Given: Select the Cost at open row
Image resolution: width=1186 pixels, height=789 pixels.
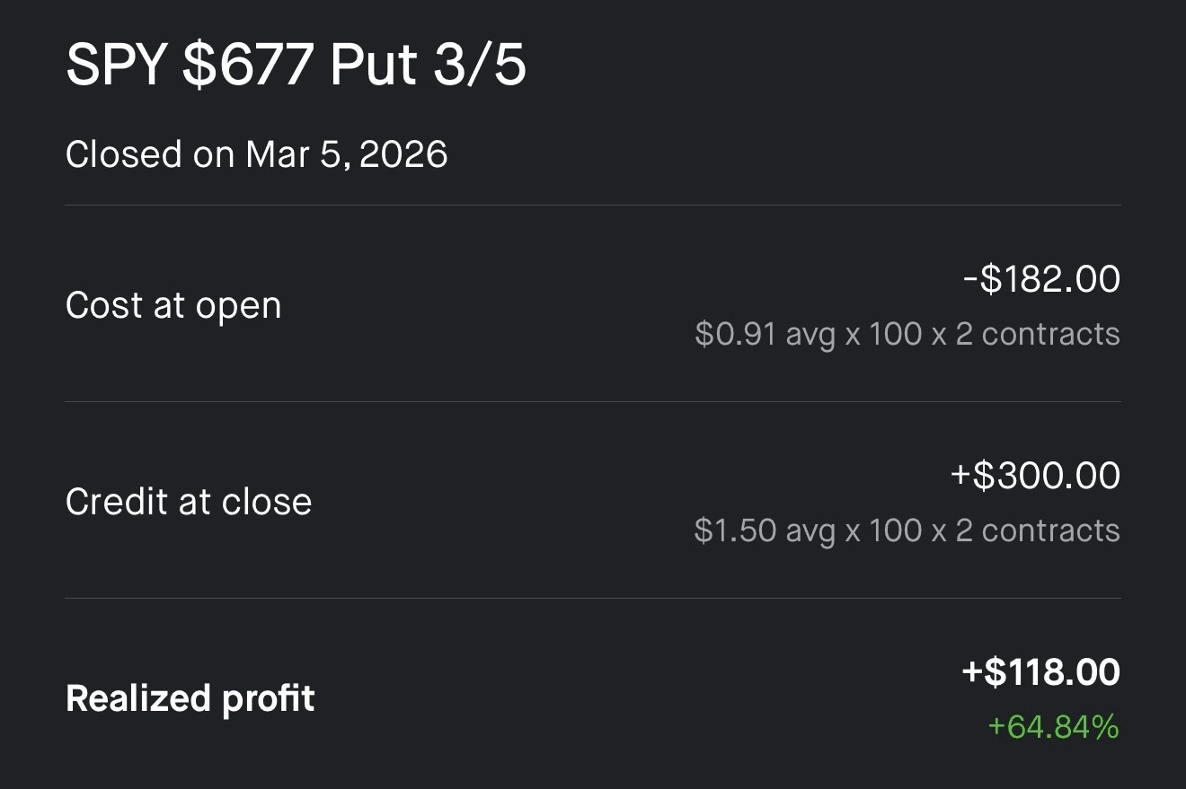Looking at the screenshot, I should coord(173,305).
